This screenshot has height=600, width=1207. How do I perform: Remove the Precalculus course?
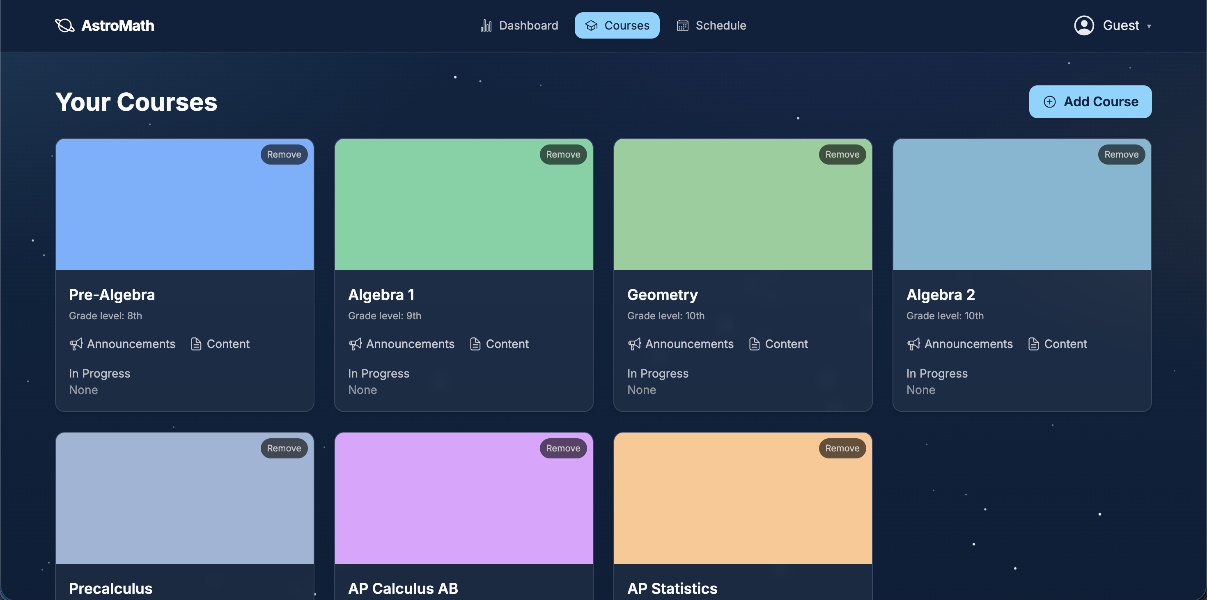click(284, 448)
